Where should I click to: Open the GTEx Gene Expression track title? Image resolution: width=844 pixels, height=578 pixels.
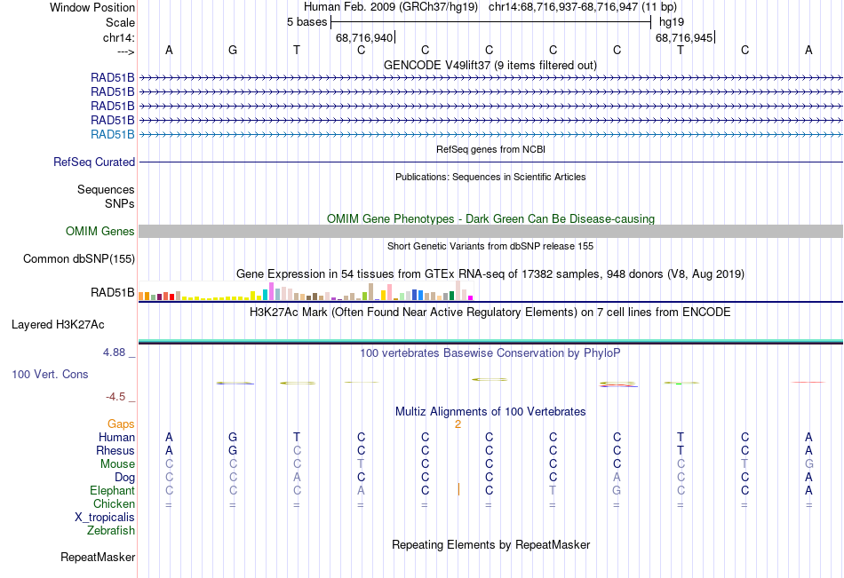[x=490, y=274]
